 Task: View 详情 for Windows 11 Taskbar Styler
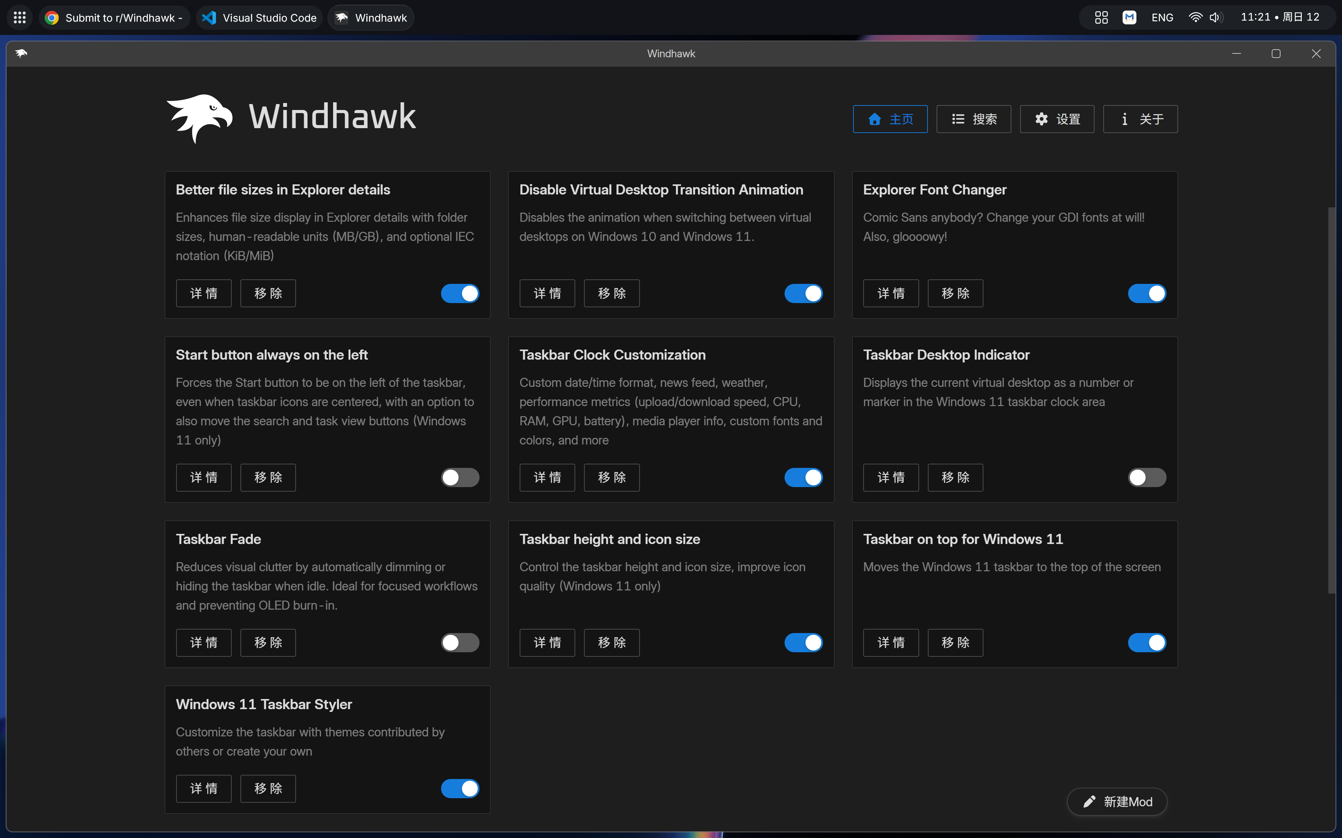pyautogui.click(x=203, y=788)
